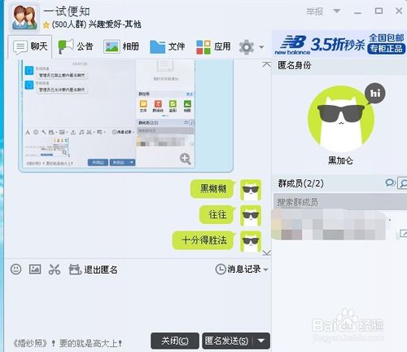Open the 文件 tab
Viewport: 407px width, 352px height.
[x=168, y=46]
